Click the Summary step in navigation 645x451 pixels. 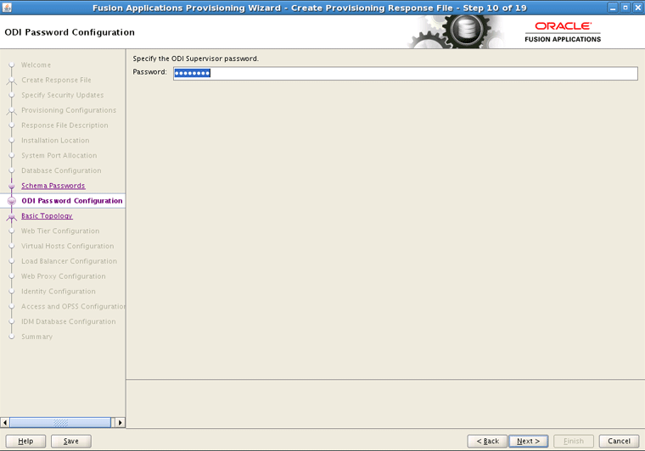pyautogui.click(x=37, y=337)
